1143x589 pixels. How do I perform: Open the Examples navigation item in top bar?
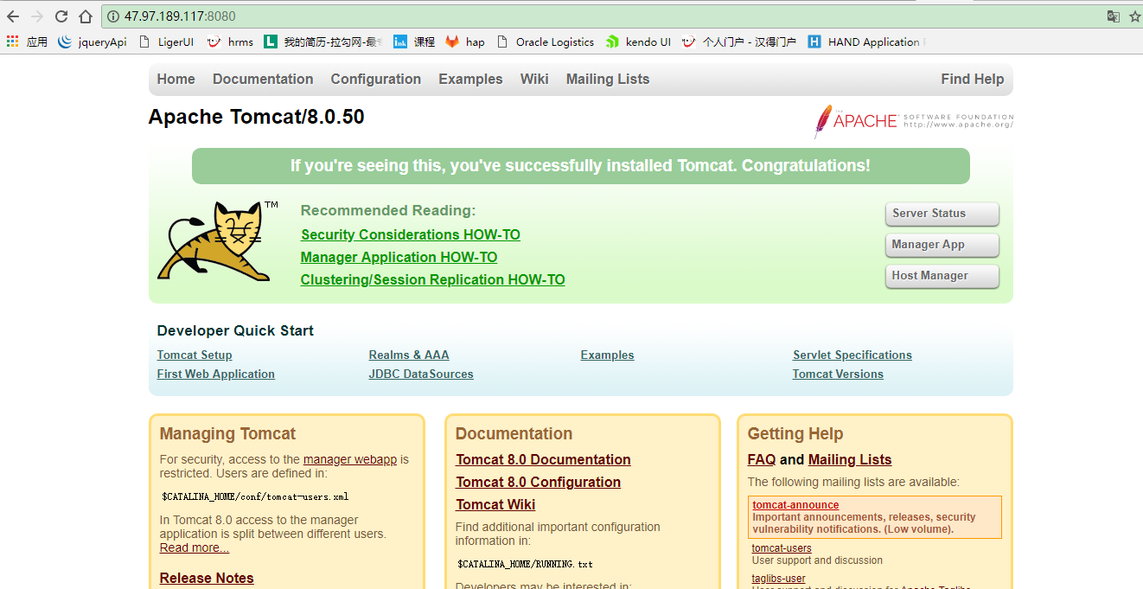(x=470, y=79)
